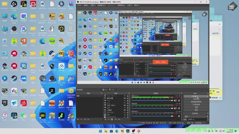The width and height of the screenshot is (239, 134).
Task: Open the 场景集合(S) menu in OBS
Action: click(x=121, y=5)
